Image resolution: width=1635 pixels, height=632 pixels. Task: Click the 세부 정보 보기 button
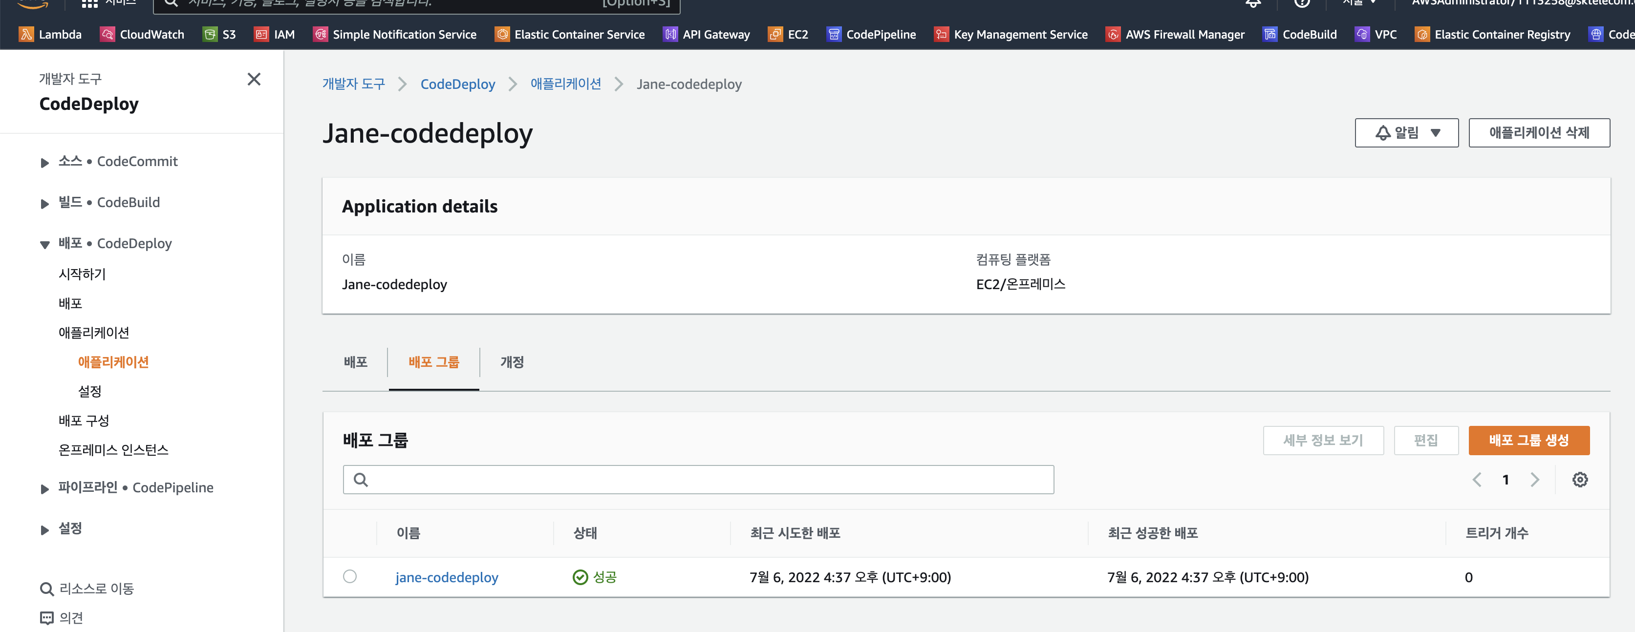tap(1323, 441)
